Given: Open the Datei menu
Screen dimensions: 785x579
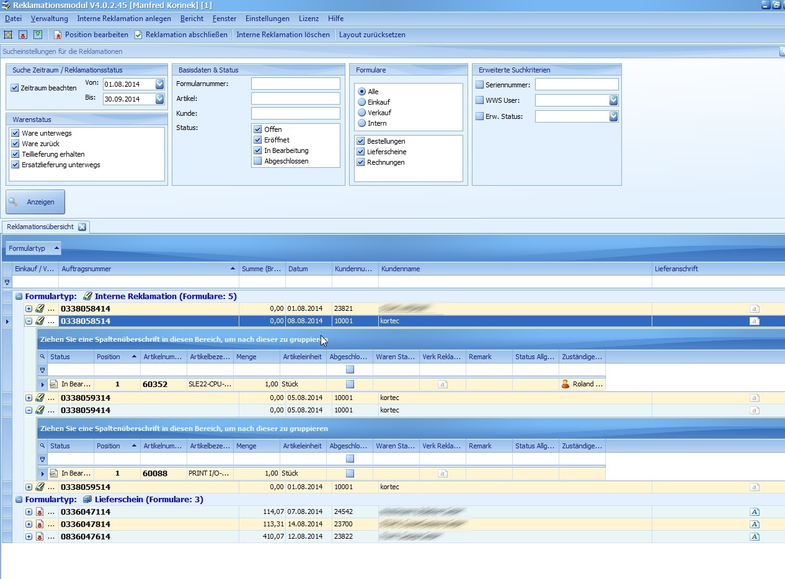Looking at the screenshot, I should [13, 19].
